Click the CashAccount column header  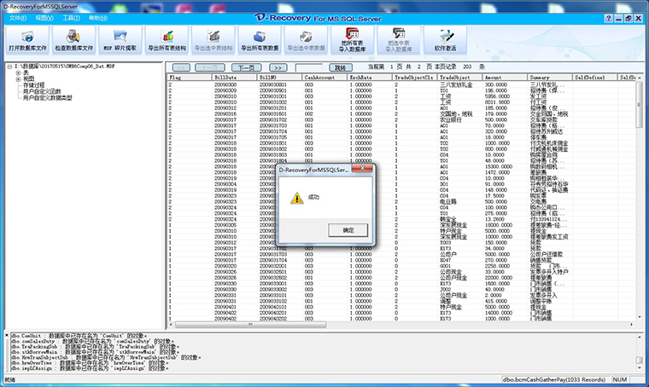click(324, 78)
